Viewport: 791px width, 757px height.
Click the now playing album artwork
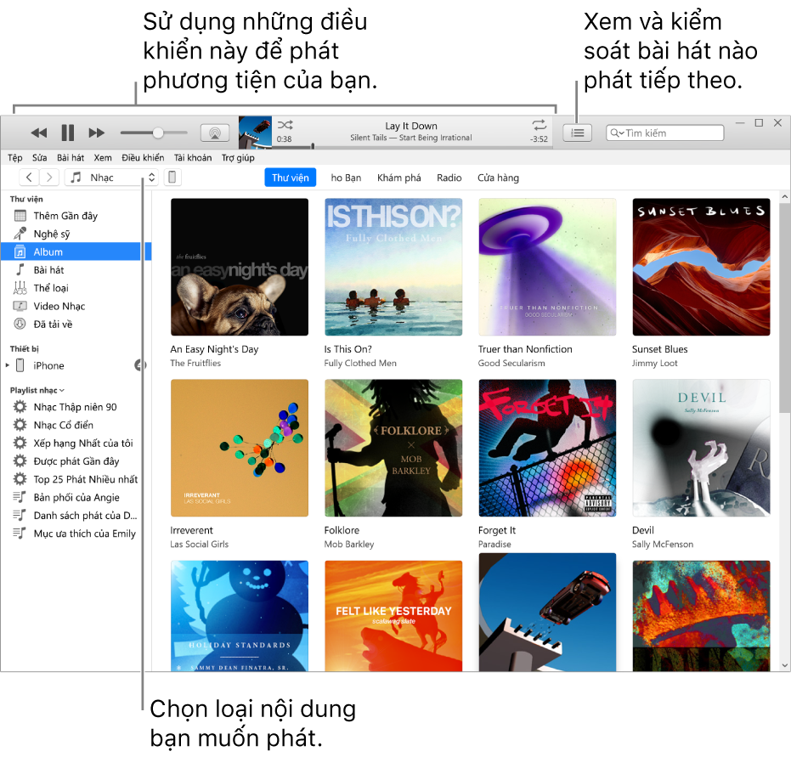pyautogui.click(x=255, y=133)
